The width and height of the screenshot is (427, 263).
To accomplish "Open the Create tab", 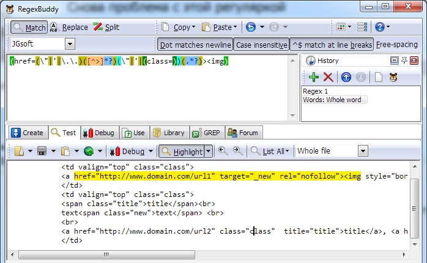I will (28, 133).
